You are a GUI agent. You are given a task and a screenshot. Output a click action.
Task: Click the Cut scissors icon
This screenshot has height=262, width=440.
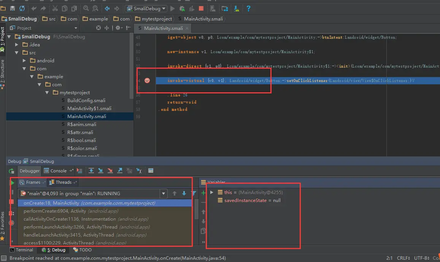pos(55,9)
